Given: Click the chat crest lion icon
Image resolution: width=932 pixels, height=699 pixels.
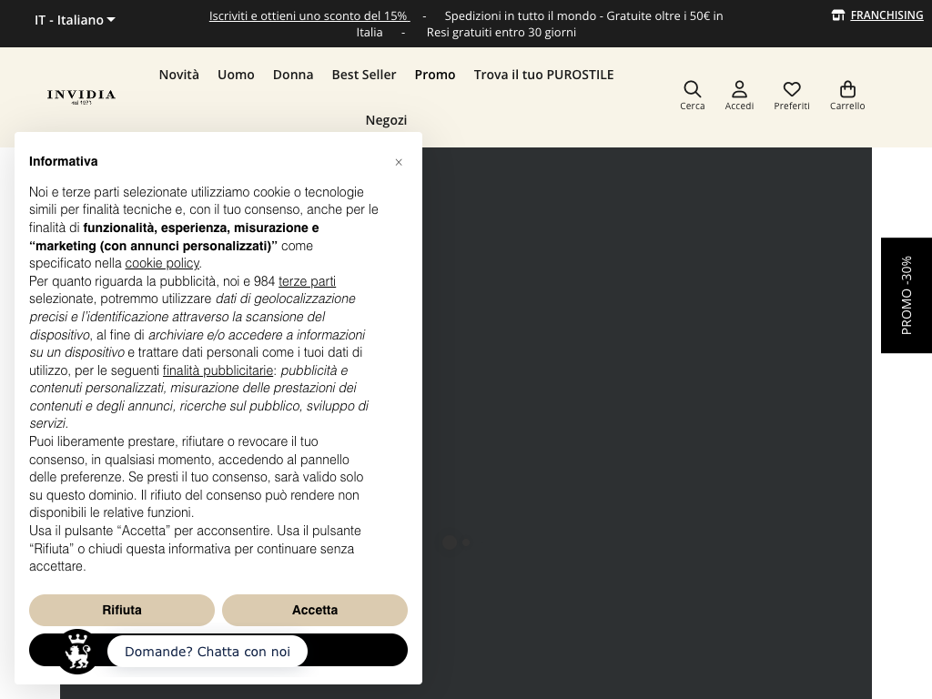Looking at the screenshot, I should (x=77, y=652).
